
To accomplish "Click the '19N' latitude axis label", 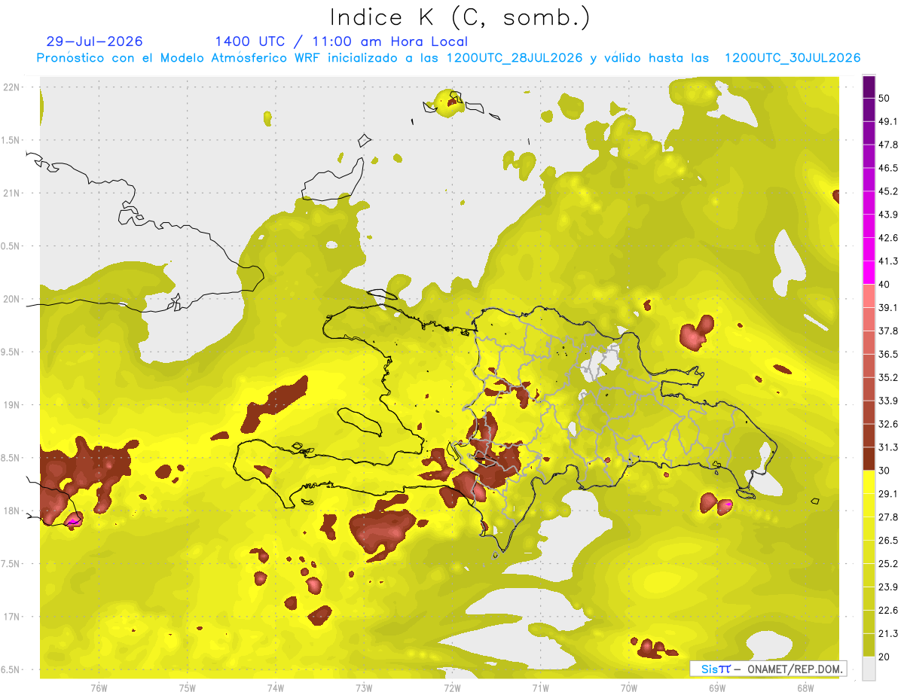I will 13,405.
